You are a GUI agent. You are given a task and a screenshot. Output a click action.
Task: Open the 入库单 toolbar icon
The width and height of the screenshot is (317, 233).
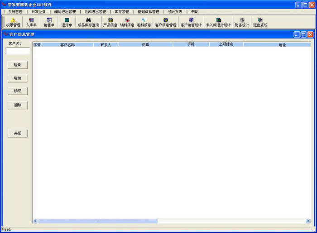31,22
